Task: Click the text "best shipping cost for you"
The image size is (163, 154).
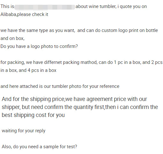Action: point(33,115)
